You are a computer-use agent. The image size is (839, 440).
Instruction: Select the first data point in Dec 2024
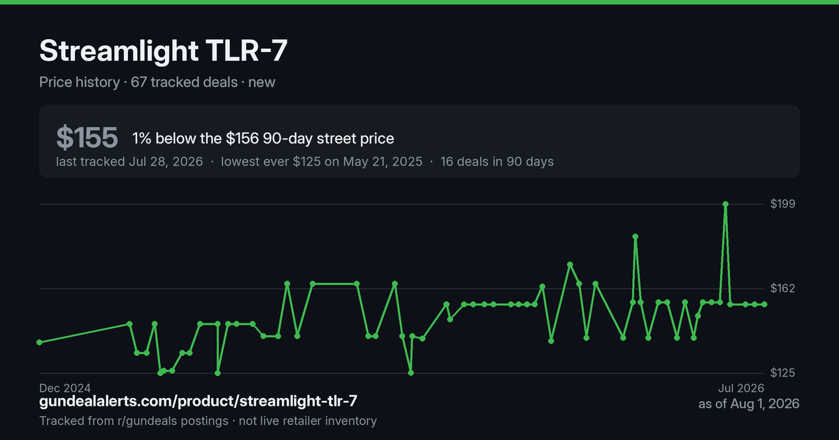tap(39, 342)
